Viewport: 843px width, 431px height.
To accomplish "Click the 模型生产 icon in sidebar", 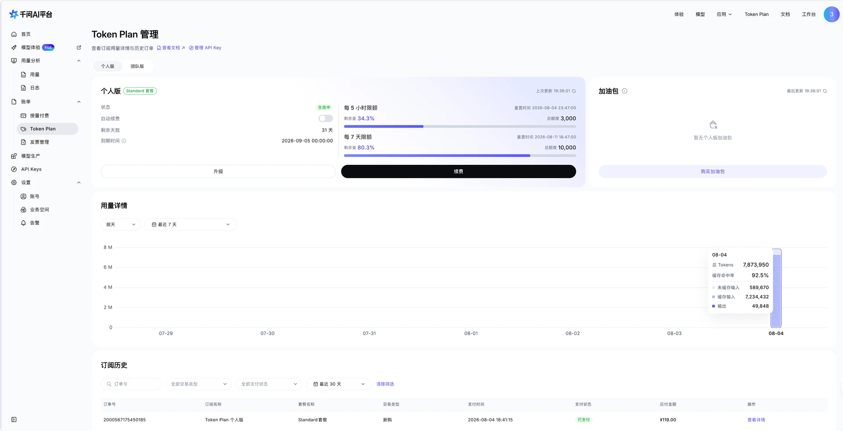I will pyautogui.click(x=14, y=156).
